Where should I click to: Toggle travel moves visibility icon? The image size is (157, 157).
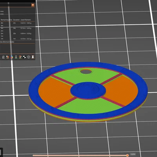[4, 57]
